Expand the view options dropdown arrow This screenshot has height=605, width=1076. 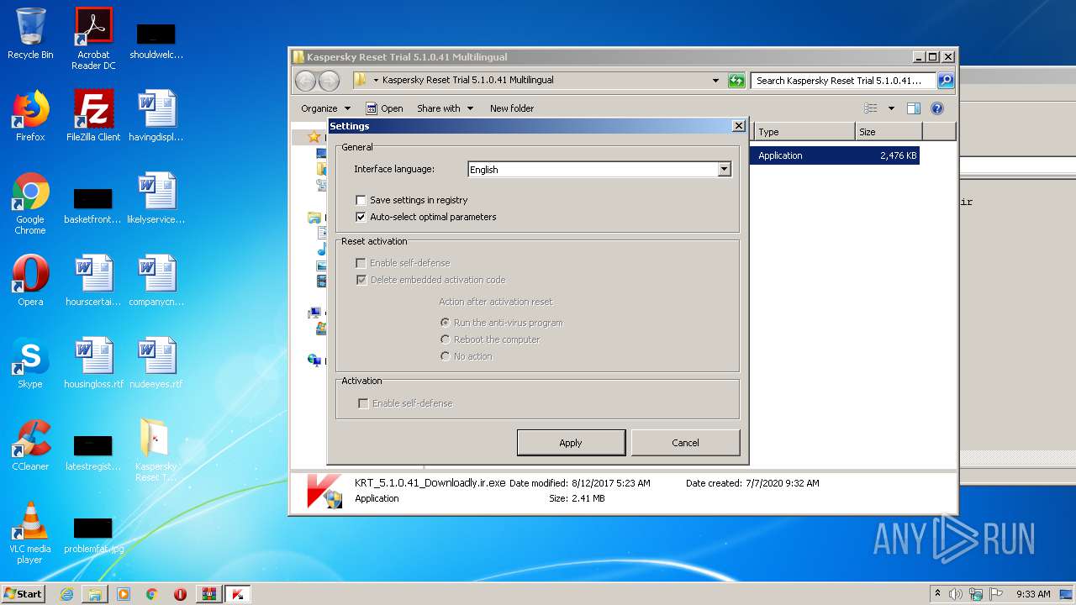[x=891, y=108]
